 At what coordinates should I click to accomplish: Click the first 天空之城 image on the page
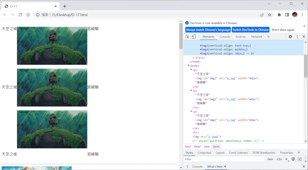(52, 46)
